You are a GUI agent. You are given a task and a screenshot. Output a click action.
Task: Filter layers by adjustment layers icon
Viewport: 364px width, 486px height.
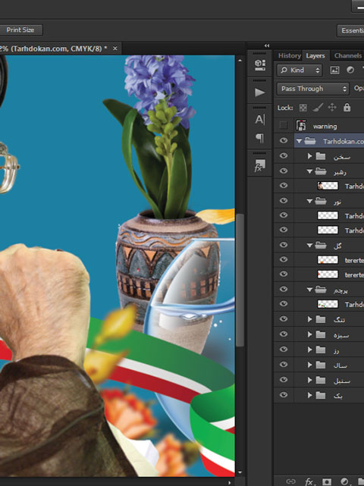tap(350, 70)
